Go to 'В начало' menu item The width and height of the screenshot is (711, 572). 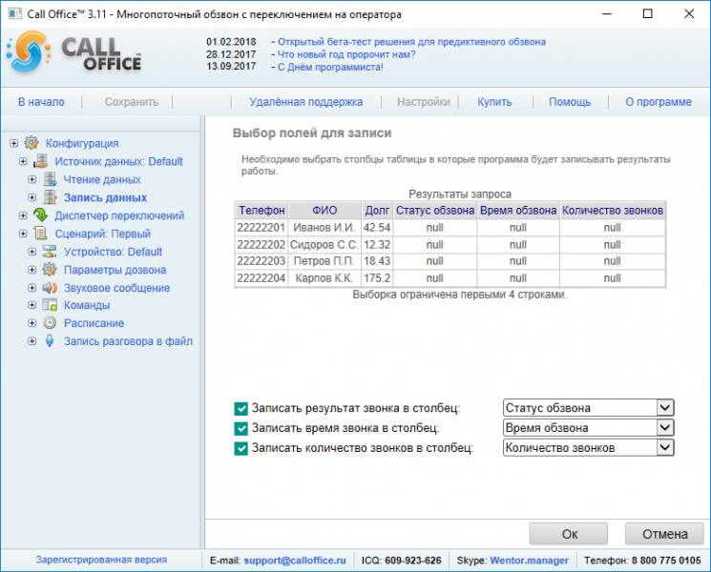[41, 102]
